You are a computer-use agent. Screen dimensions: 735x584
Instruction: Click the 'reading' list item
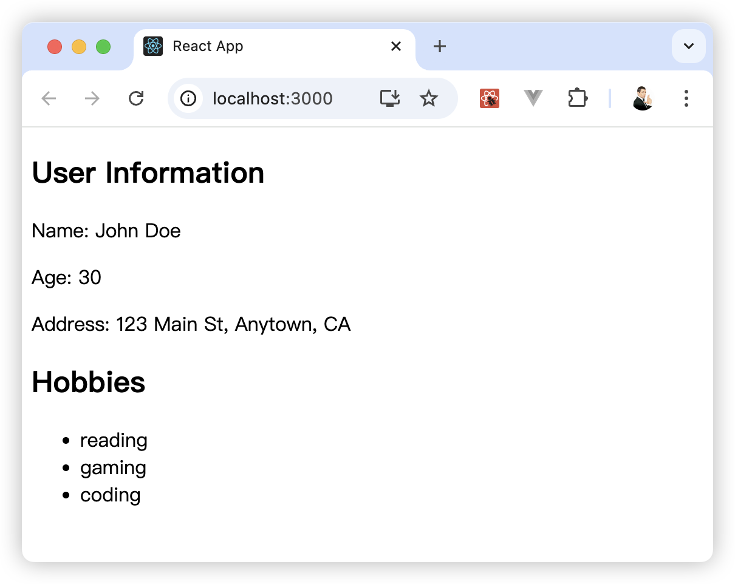(114, 440)
